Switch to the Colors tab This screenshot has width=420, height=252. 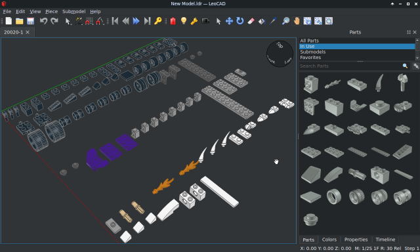point(329,240)
